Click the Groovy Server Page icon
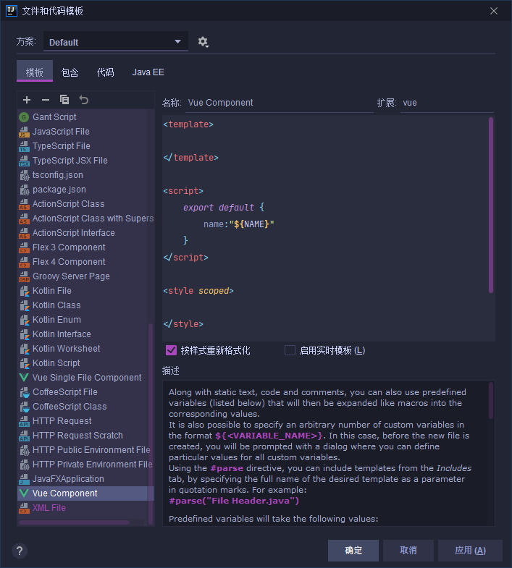This screenshot has width=512, height=568. (x=24, y=276)
